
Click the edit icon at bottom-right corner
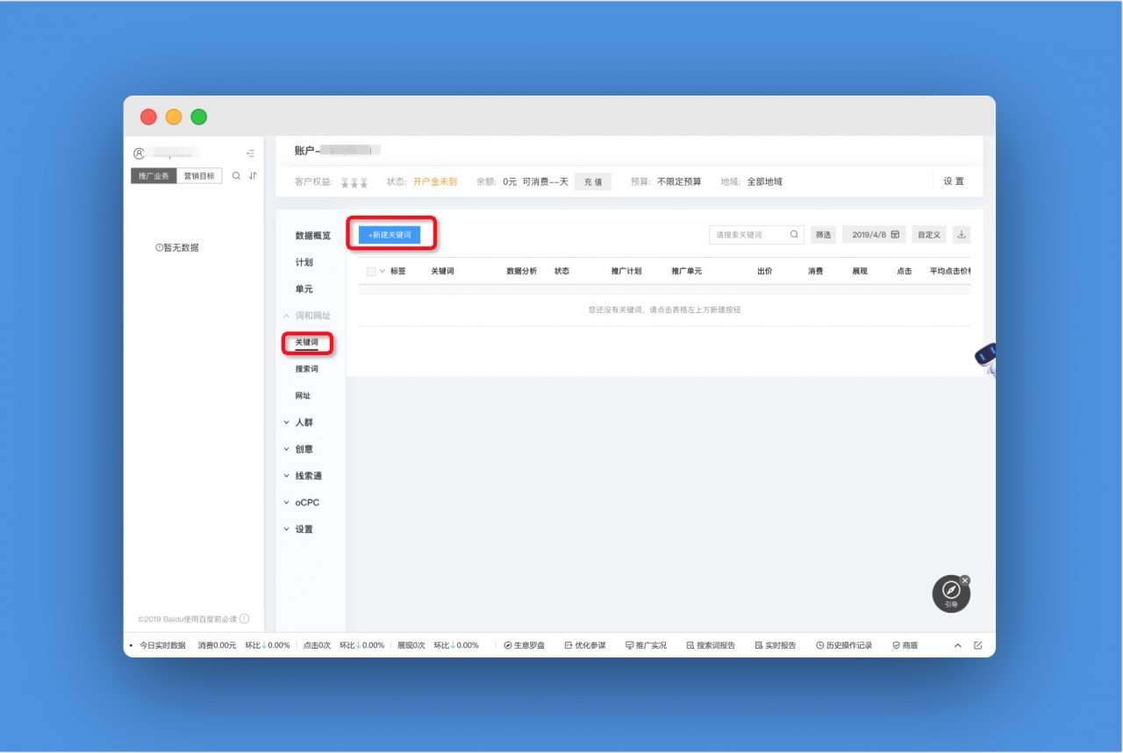click(x=978, y=645)
